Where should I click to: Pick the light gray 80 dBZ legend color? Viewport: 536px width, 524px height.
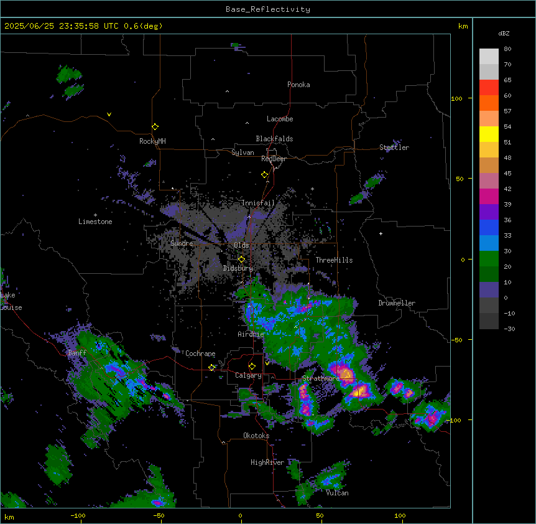pyautogui.click(x=489, y=57)
